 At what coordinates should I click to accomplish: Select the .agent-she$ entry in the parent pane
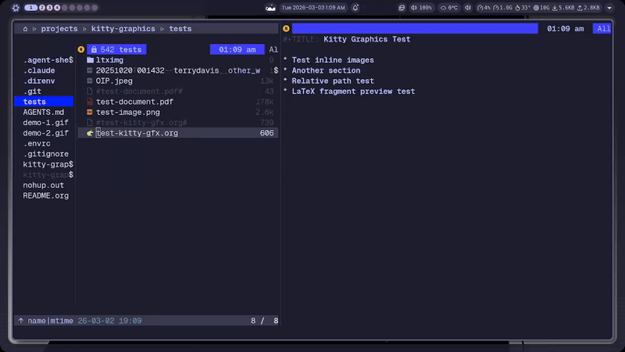48,60
